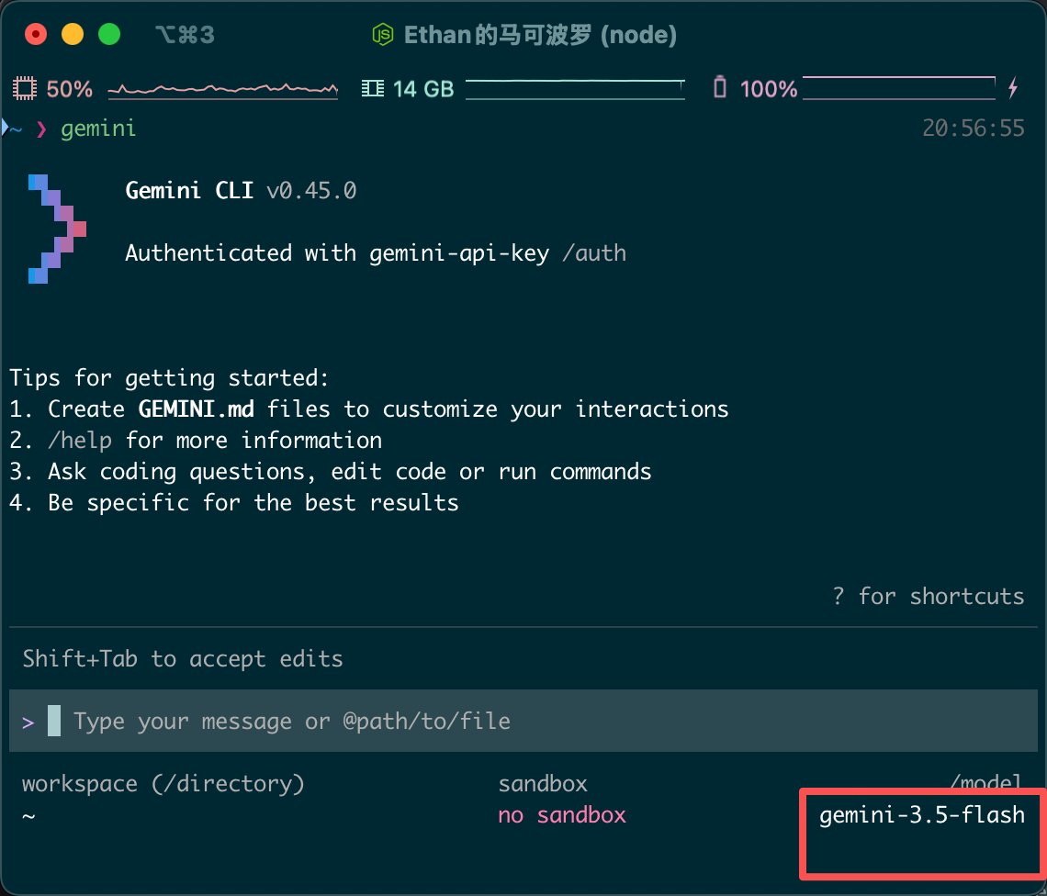Click the tip 'Ask coding questions' line

[x=330, y=472]
